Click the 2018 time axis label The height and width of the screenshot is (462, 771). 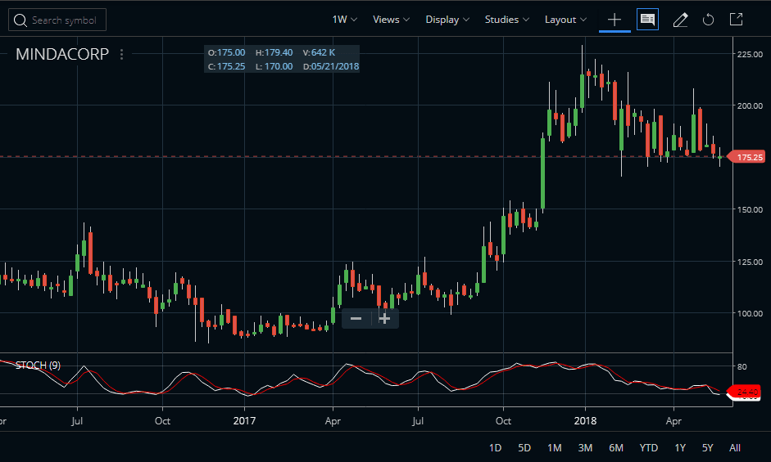(585, 421)
